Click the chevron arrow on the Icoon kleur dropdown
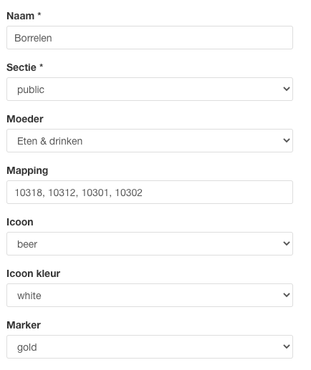Image resolution: width=311 pixels, height=370 pixels. (287, 295)
